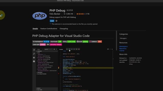Switch to the Details tab

pyautogui.click(x=35, y=29)
